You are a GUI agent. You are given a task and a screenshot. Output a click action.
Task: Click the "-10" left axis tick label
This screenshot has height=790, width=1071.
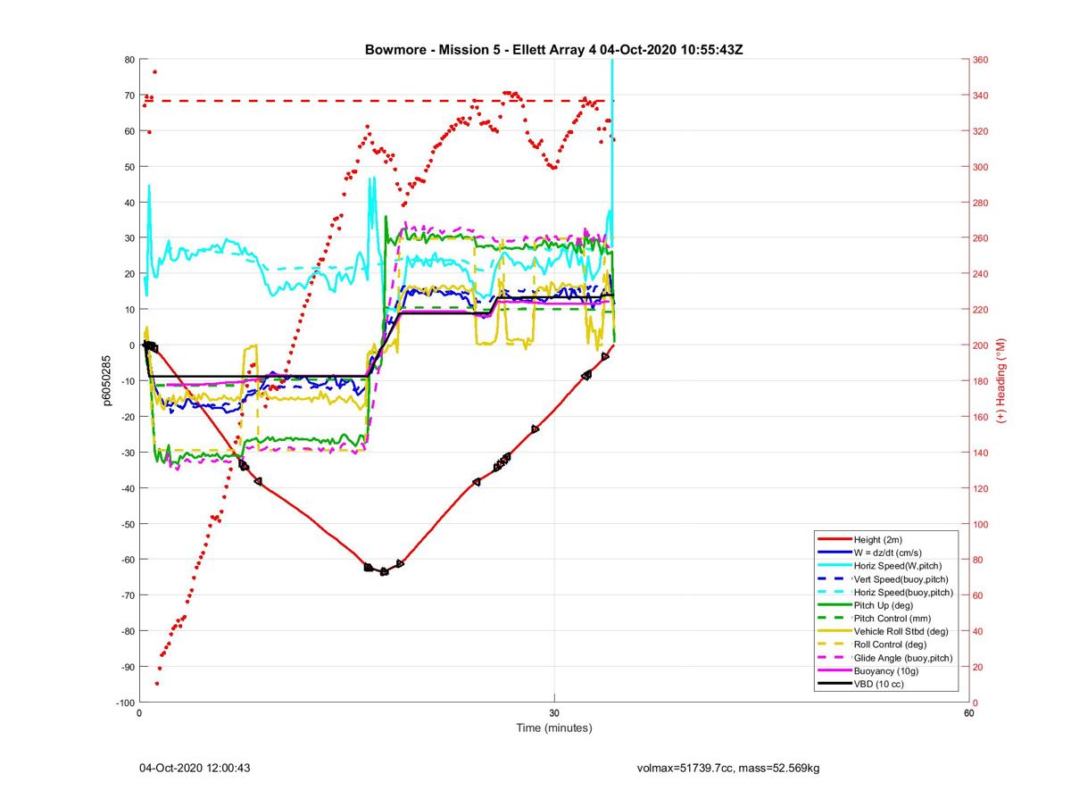128,381
